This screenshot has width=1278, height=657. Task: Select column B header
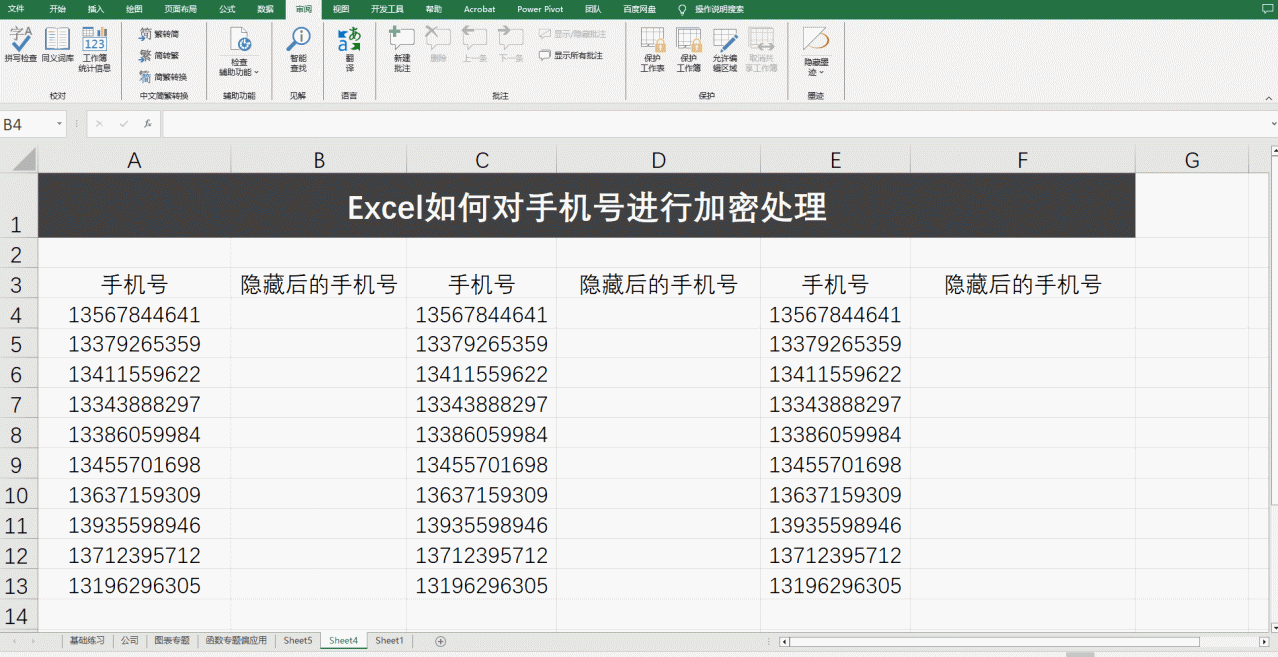319,160
